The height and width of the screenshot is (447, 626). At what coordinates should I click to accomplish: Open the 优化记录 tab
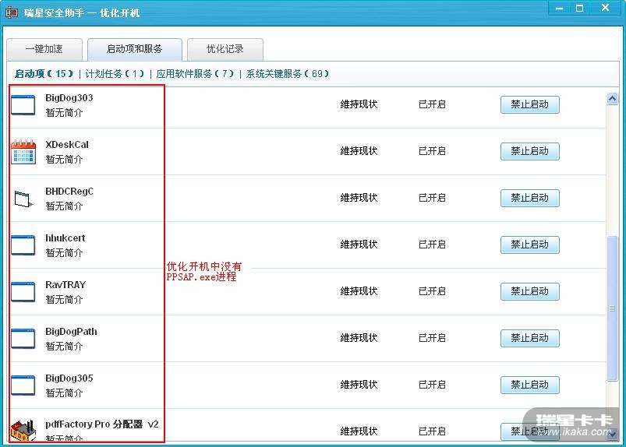pyautogui.click(x=225, y=49)
